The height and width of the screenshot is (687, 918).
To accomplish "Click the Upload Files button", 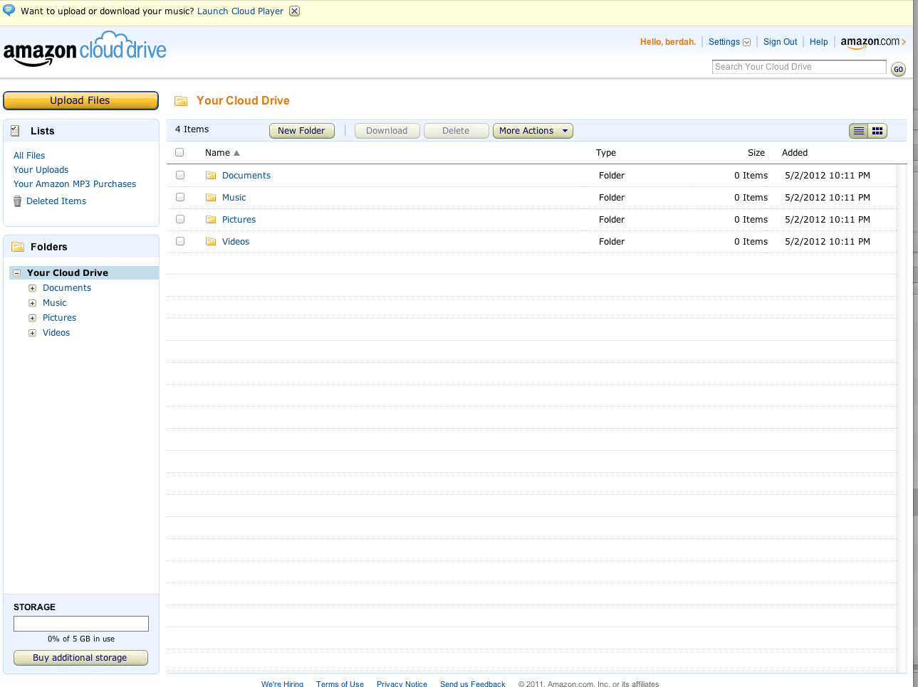I will coord(80,100).
